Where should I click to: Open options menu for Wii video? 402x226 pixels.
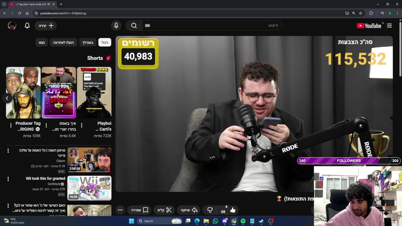[x=8, y=179]
